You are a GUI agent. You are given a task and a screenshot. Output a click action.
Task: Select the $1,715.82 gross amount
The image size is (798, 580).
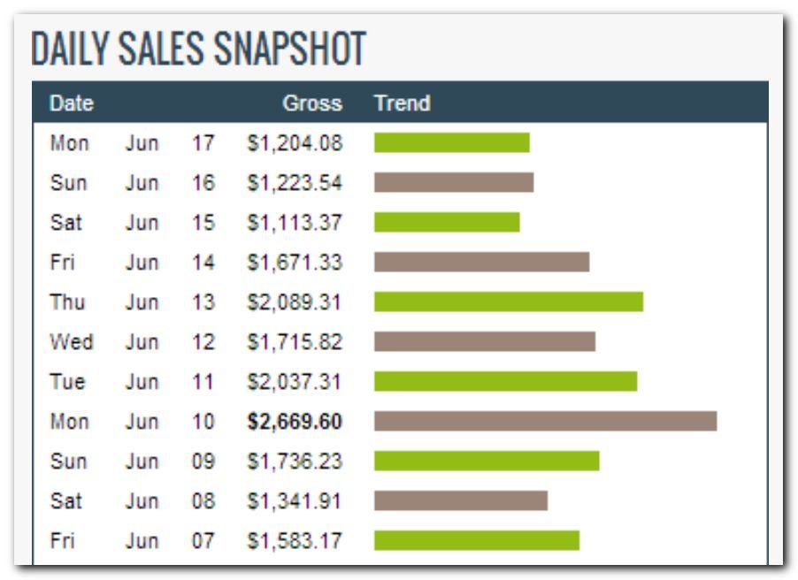(295, 342)
